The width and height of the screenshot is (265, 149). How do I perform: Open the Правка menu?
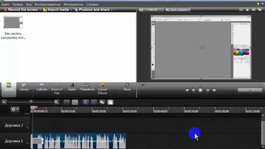click(17, 5)
